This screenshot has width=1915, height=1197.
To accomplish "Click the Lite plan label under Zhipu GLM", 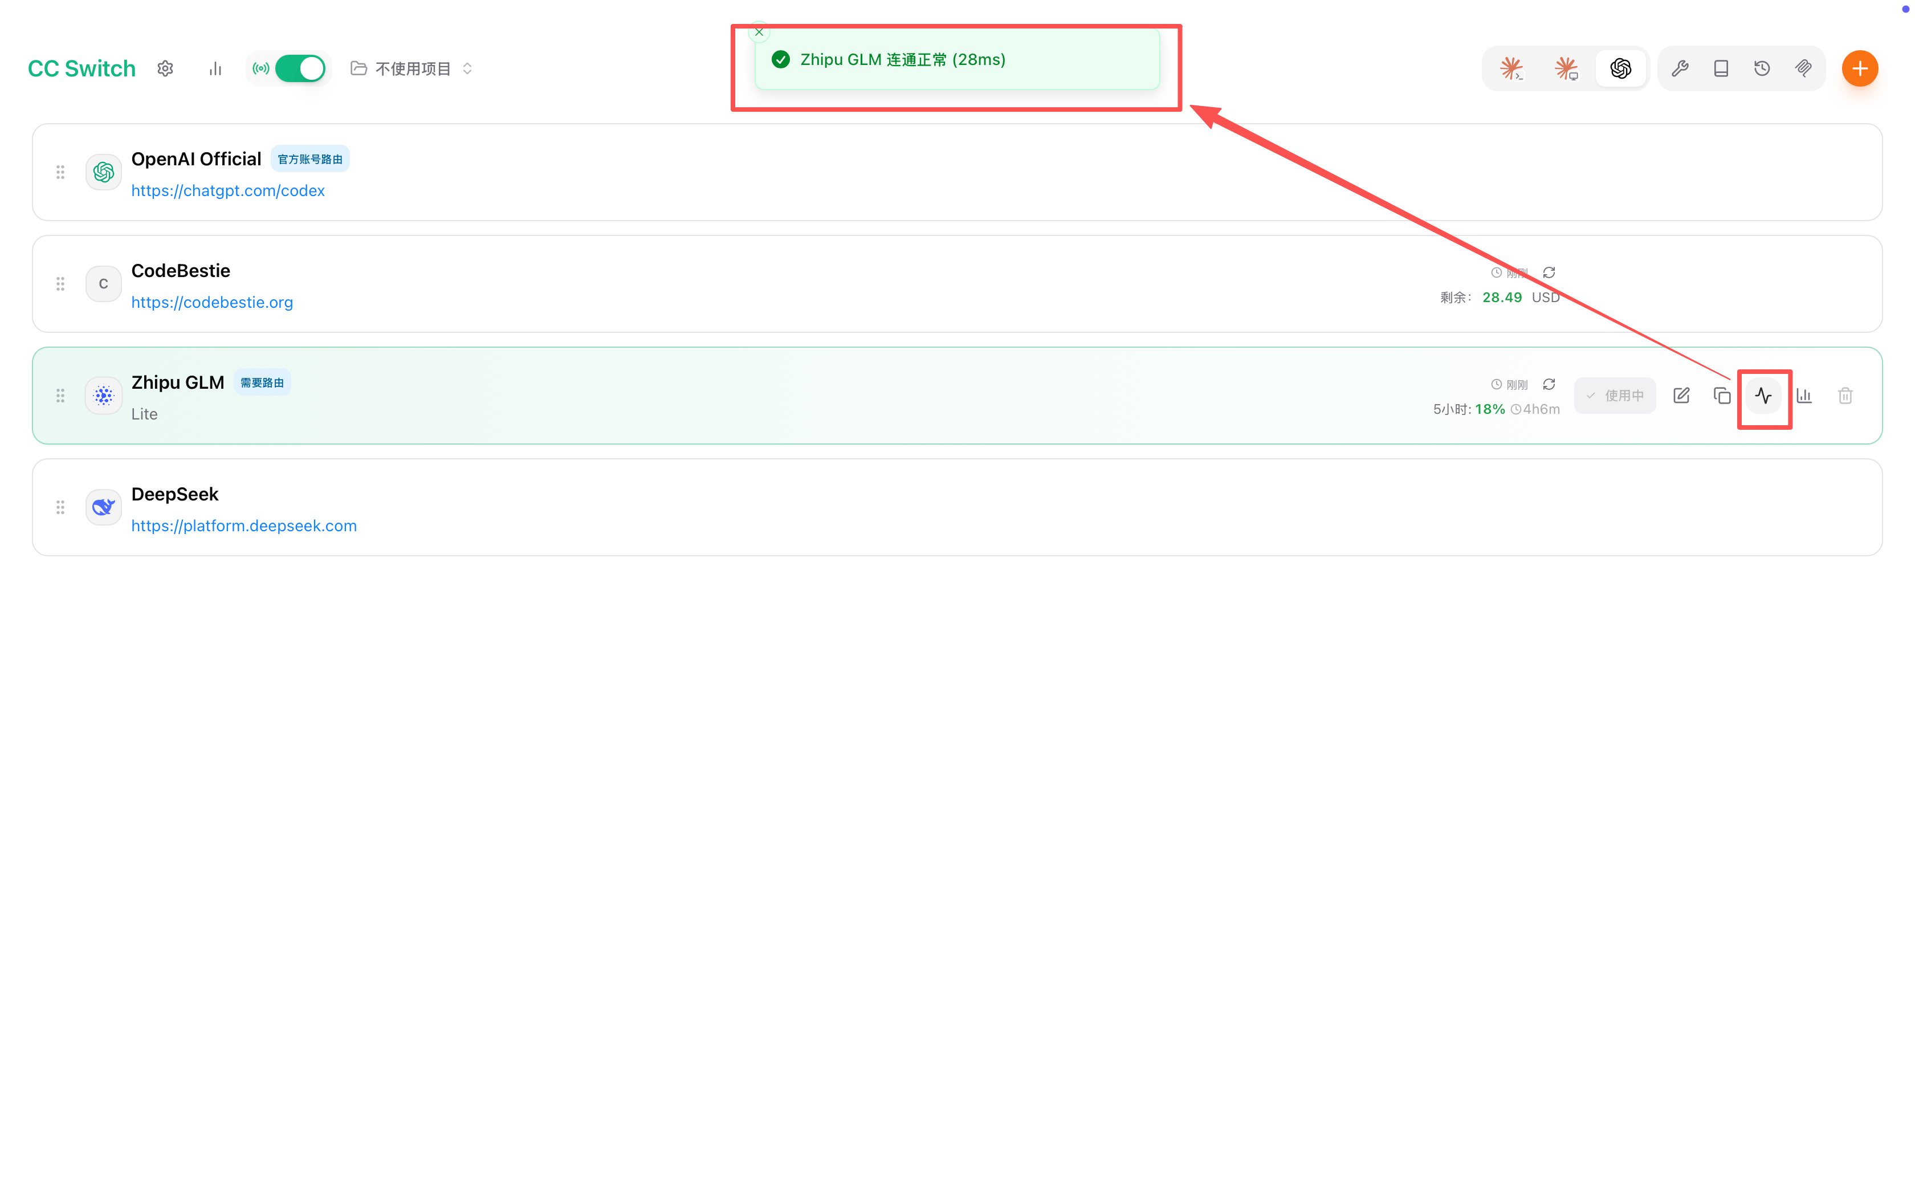I will (144, 414).
